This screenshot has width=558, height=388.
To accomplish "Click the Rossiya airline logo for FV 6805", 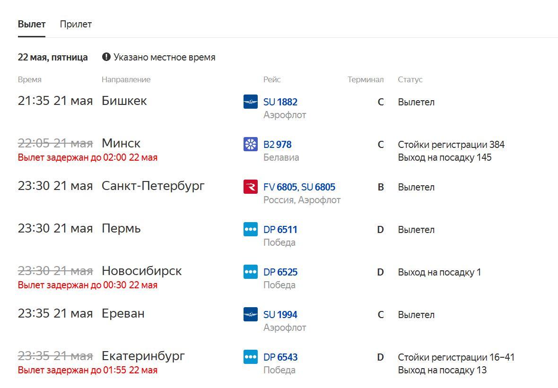I will [251, 187].
